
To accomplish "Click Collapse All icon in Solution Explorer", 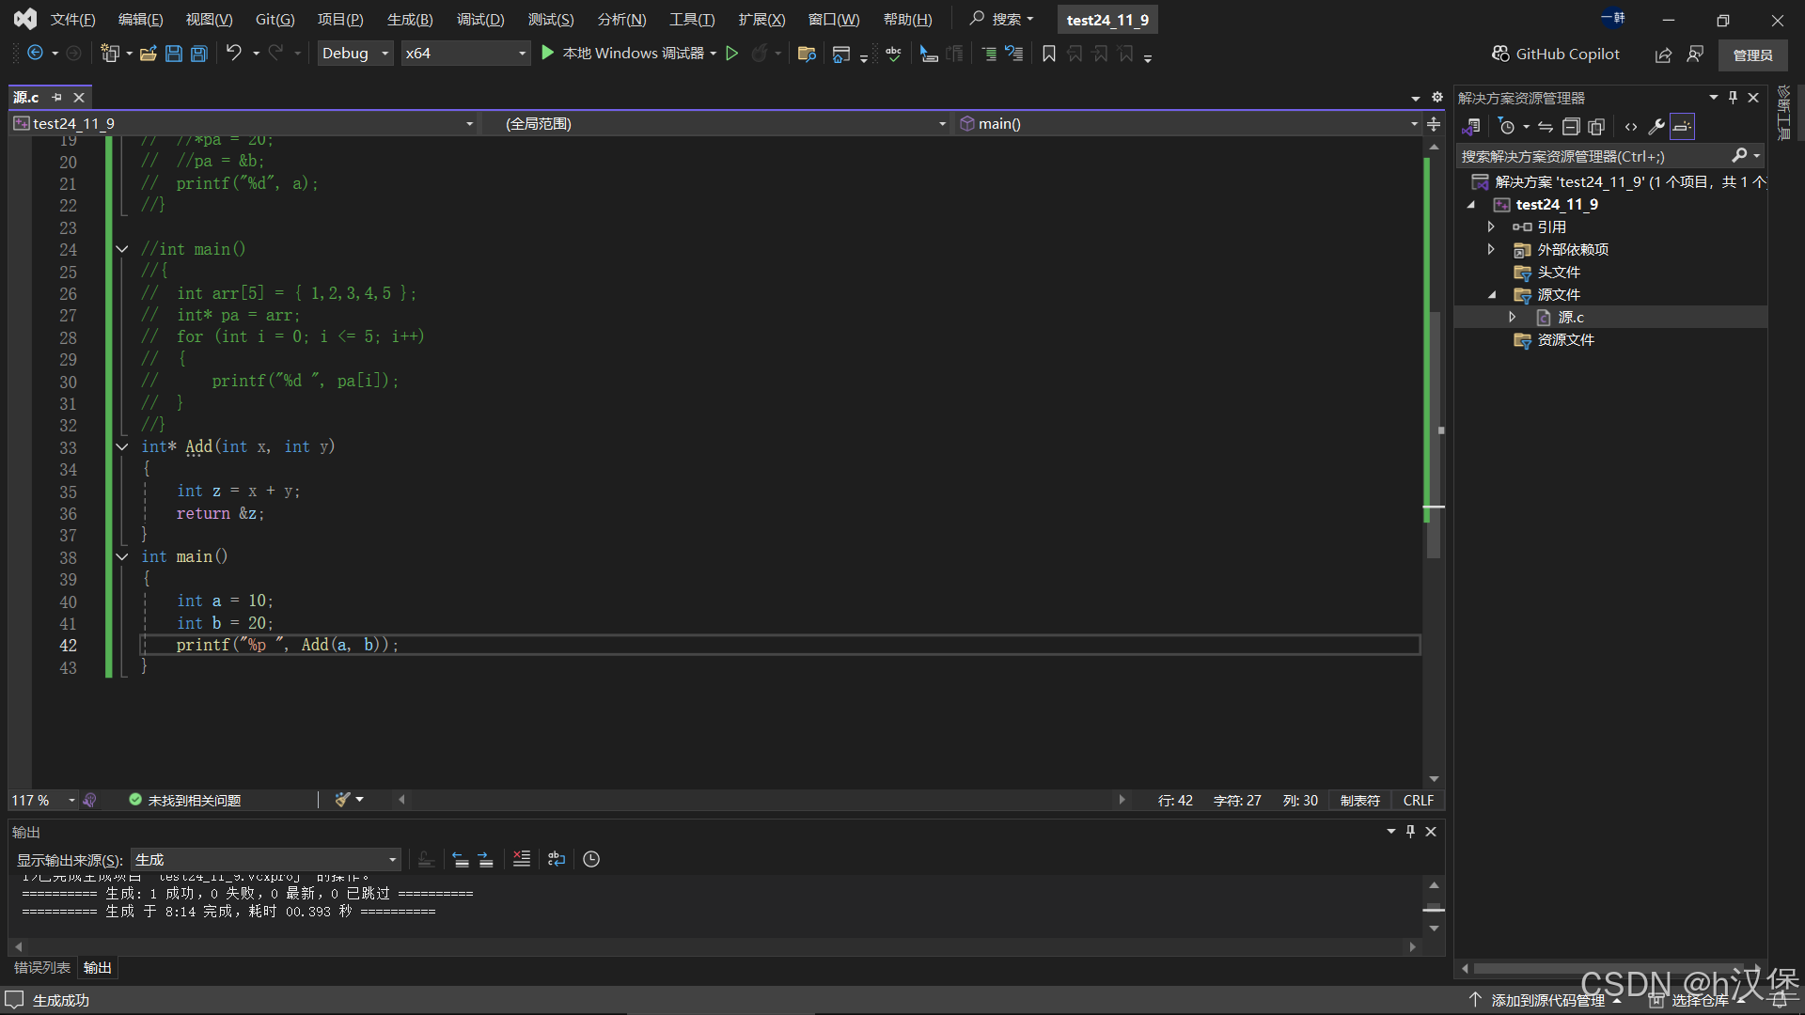I will point(1571,127).
